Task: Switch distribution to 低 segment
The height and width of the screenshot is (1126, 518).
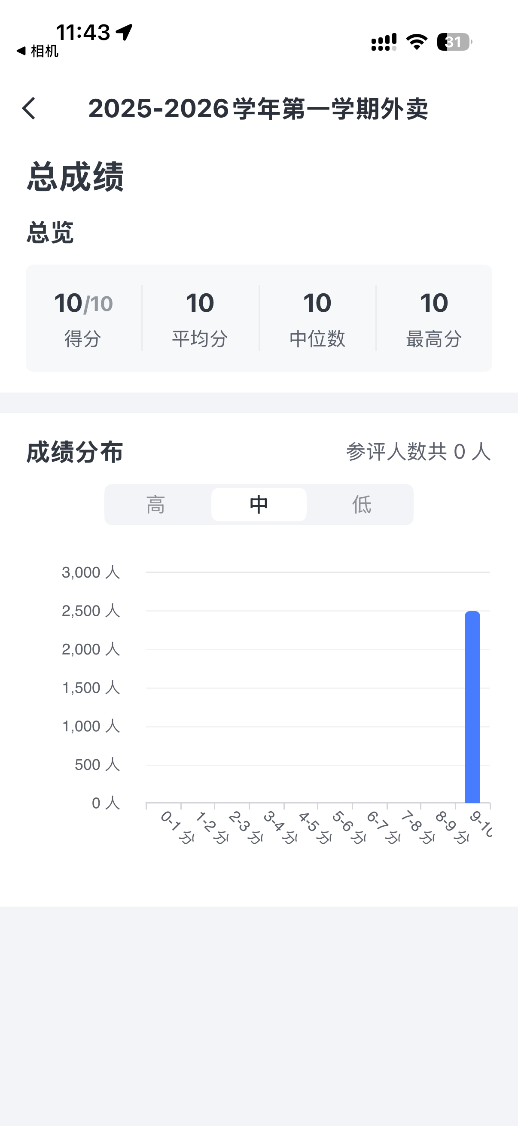Action: coord(362,505)
